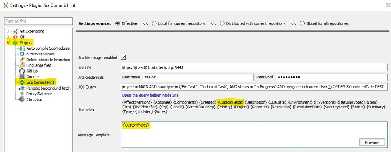Expand the Git Extensions tree node

click(x=9, y=31)
